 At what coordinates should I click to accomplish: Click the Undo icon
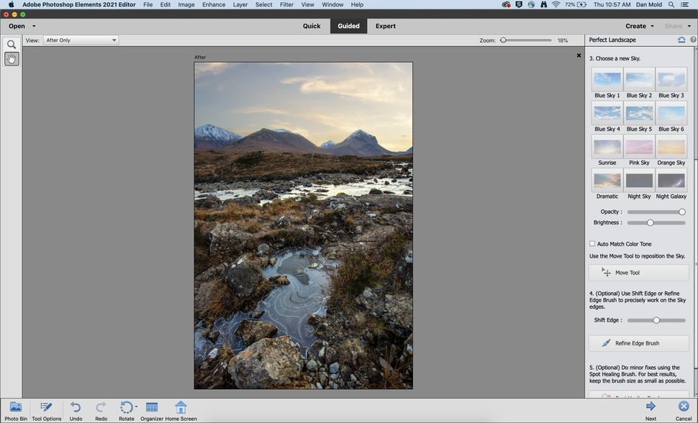tap(76, 406)
